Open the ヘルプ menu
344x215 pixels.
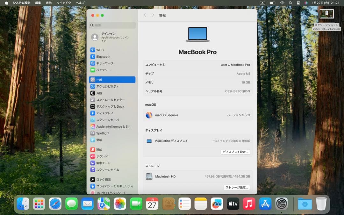(x=79, y=3)
